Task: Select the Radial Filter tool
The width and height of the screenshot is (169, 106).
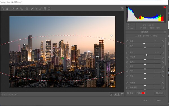Action: [49, 9]
